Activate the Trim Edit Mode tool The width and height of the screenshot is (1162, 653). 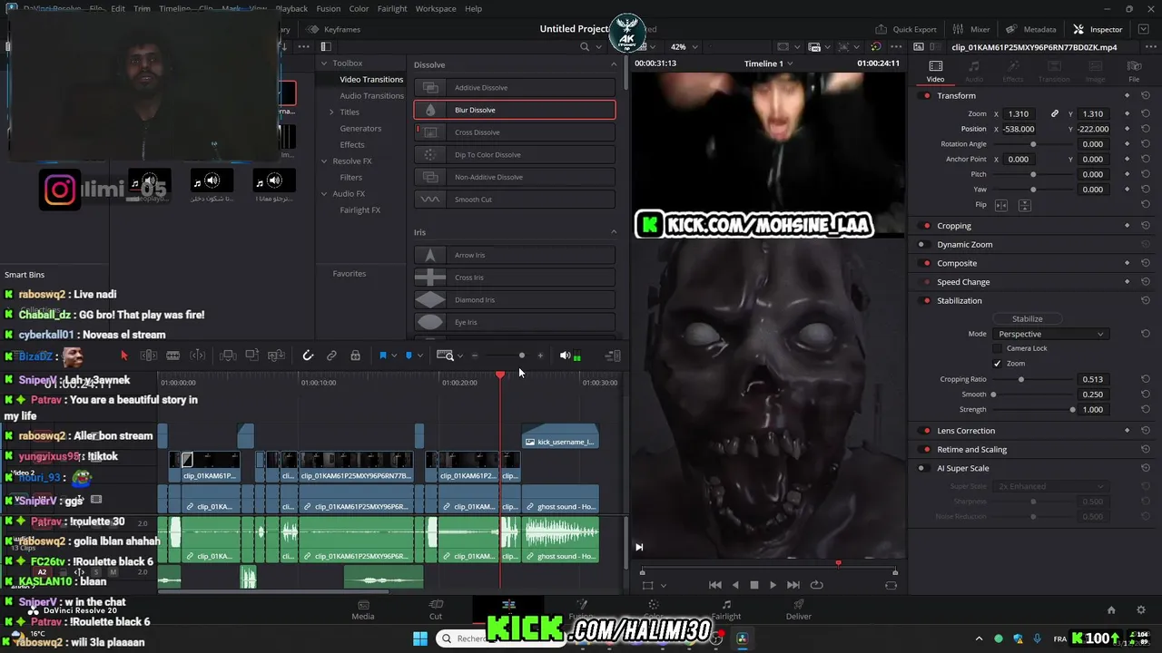click(149, 356)
